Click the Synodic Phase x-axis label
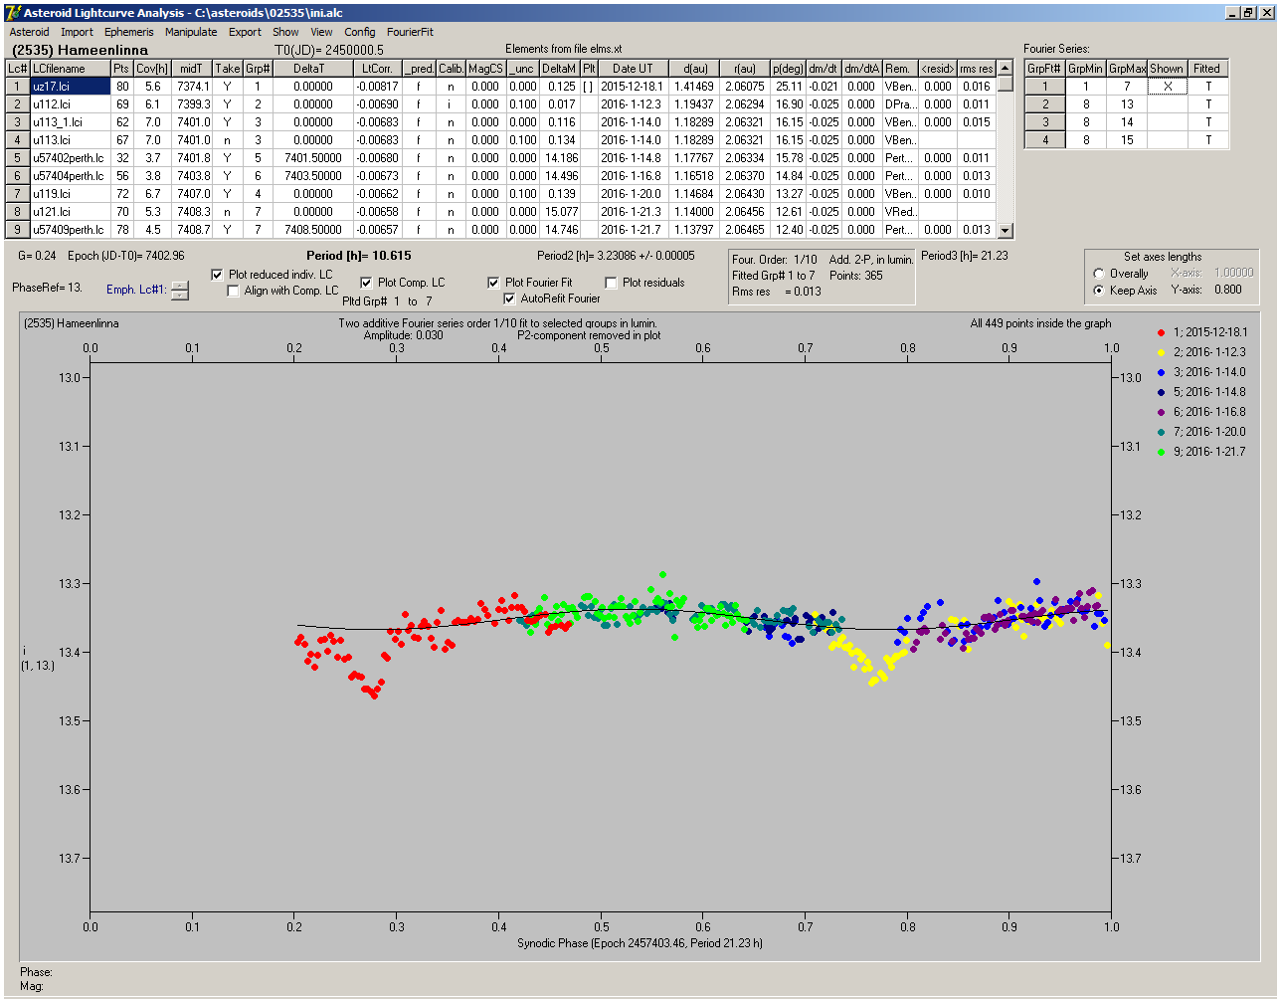 (x=640, y=943)
